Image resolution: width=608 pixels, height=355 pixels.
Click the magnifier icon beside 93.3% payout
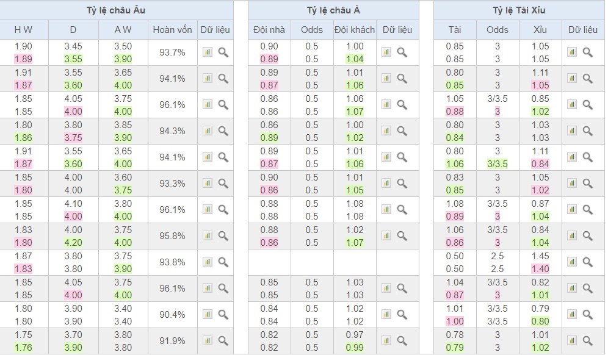pyautogui.click(x=223, y=184)
